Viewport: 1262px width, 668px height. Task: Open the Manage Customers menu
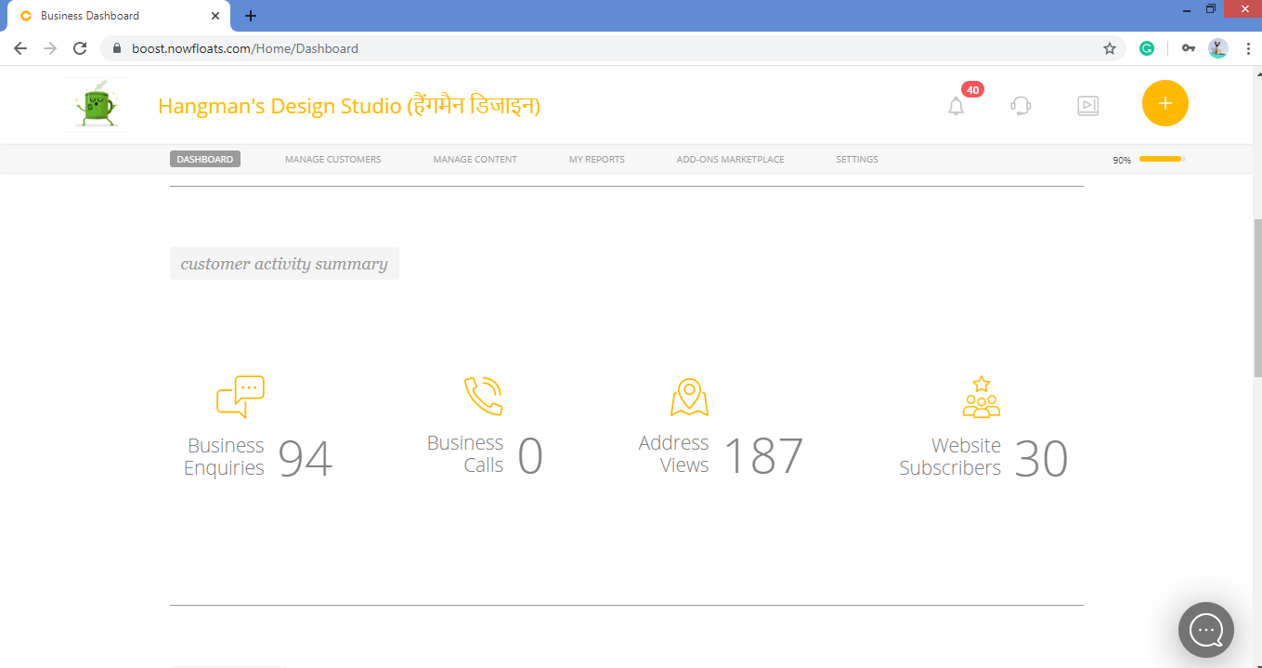pyautogui.click(x=333, y=159)
